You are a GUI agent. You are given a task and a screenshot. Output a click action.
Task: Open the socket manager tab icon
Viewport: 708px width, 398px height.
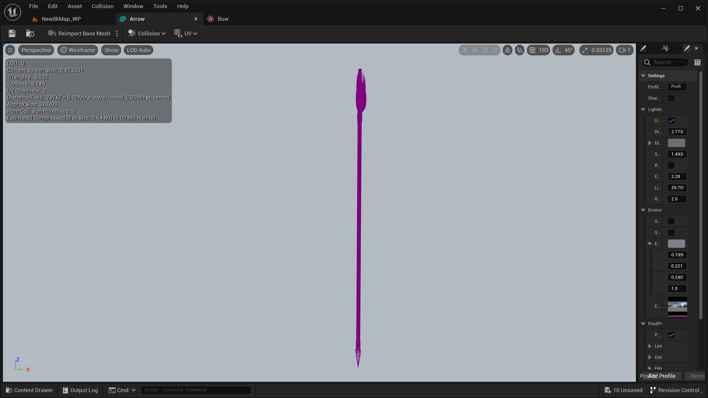point(665,48)
